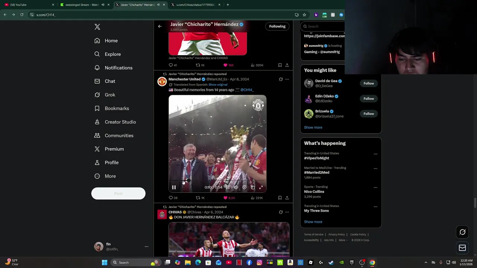Repost the Manchester United post
The width and height of the screenshot is (477, 268).
coord(200,198)
